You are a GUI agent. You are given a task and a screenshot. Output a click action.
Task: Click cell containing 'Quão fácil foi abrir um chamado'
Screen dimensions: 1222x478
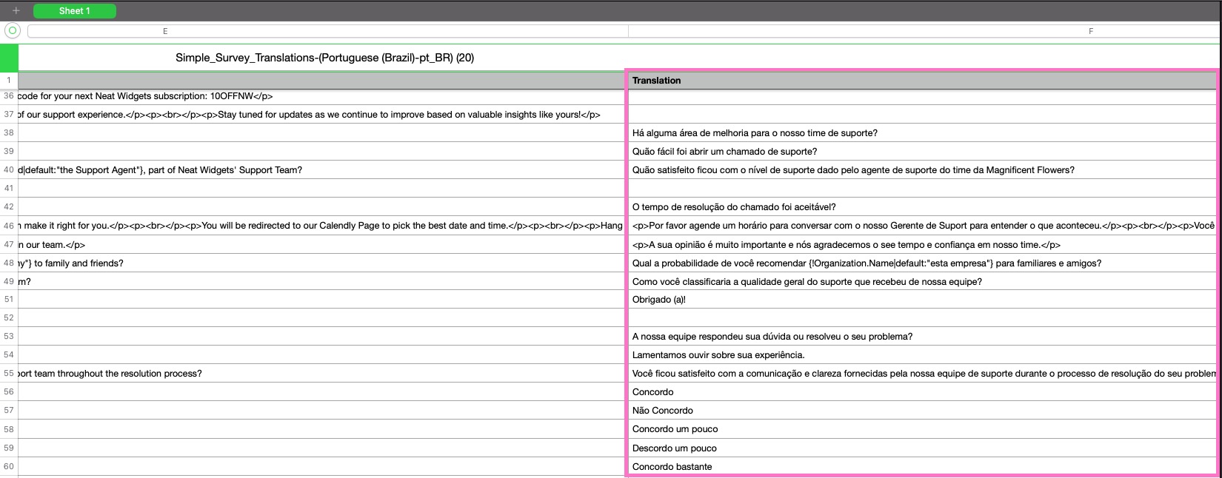(x=922, y=152)
